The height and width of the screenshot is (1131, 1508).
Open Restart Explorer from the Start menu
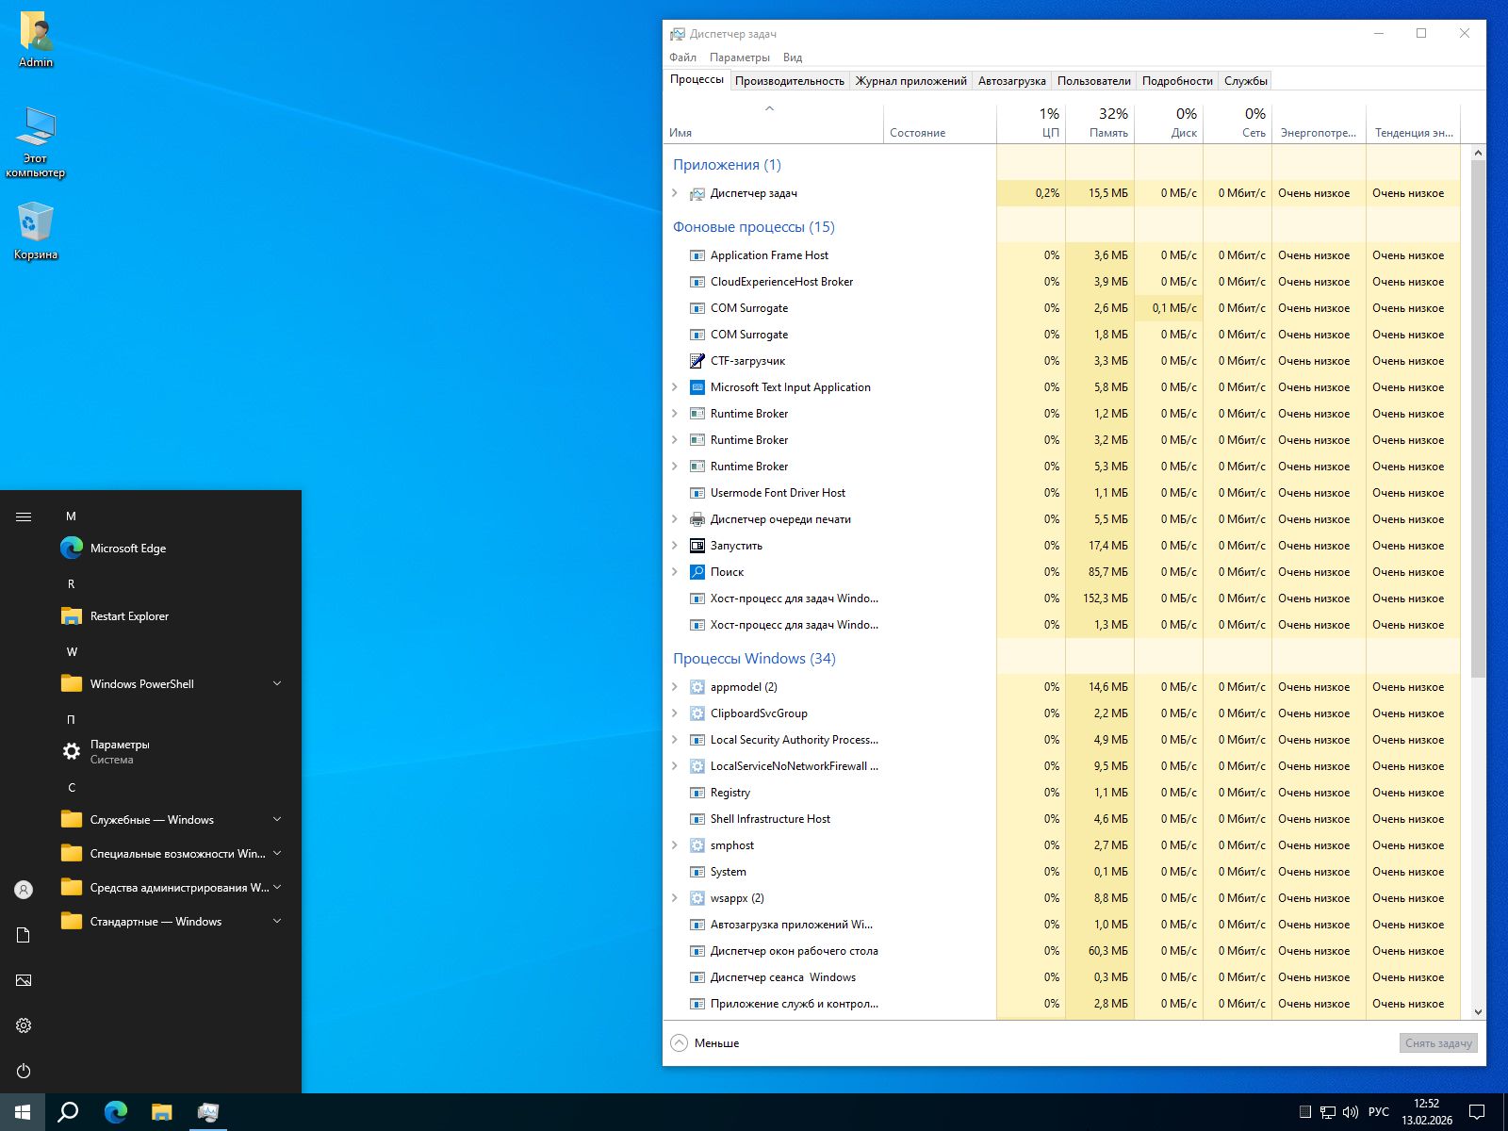[x=129, y=615]
